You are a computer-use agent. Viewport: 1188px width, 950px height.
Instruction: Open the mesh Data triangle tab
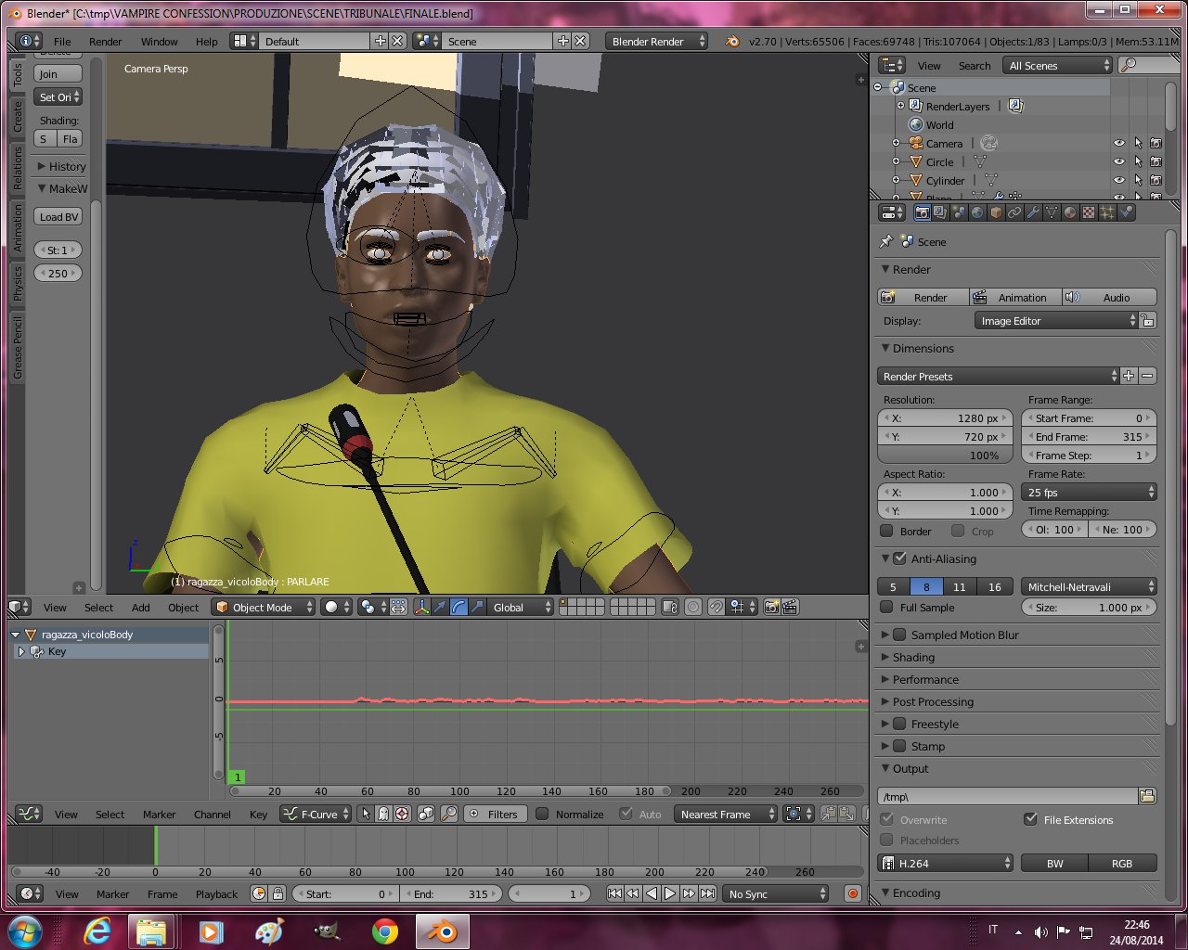pos(1052,212)
